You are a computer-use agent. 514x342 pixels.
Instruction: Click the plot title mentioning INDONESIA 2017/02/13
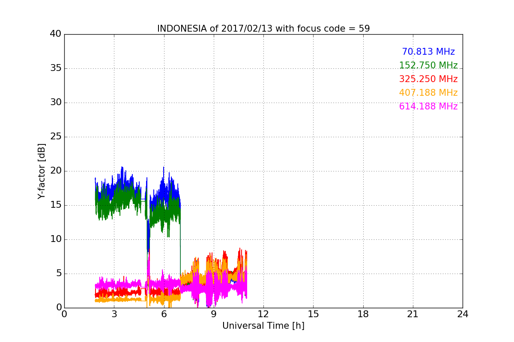point(263,29)
